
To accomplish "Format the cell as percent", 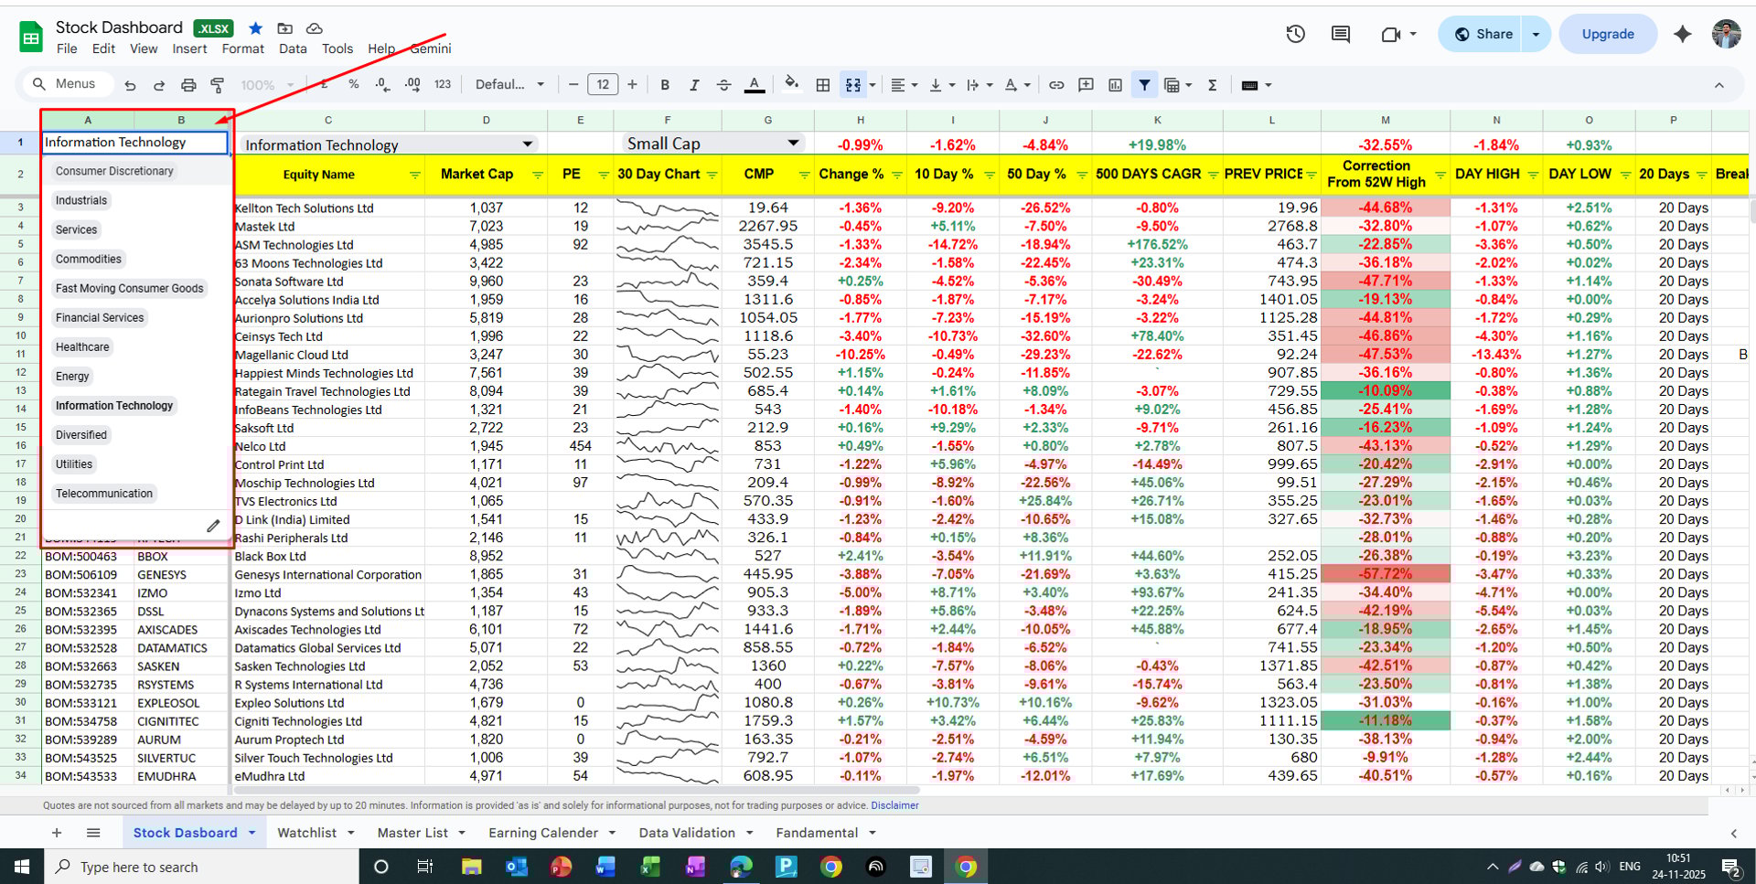I will coord(353,85).
